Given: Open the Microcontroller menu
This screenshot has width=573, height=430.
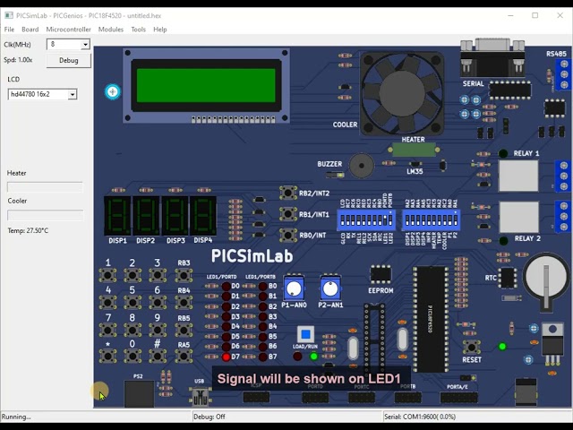Looking at the screenshot, I should click(x=68, y=30).
